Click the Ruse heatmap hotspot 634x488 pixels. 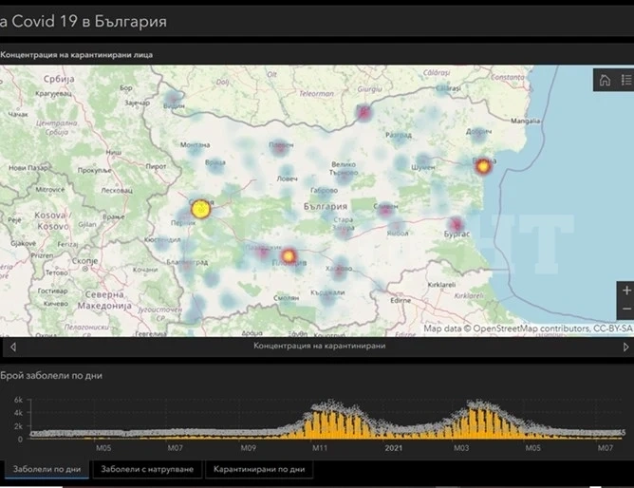[364, 112]
